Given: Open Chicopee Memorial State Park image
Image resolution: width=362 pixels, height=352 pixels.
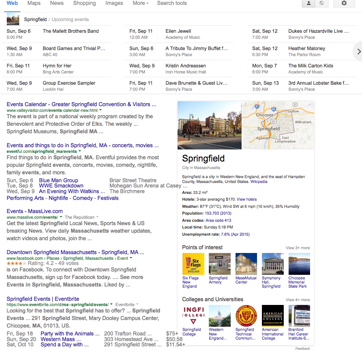Looking at the screenshot, I should click(299, 264).
